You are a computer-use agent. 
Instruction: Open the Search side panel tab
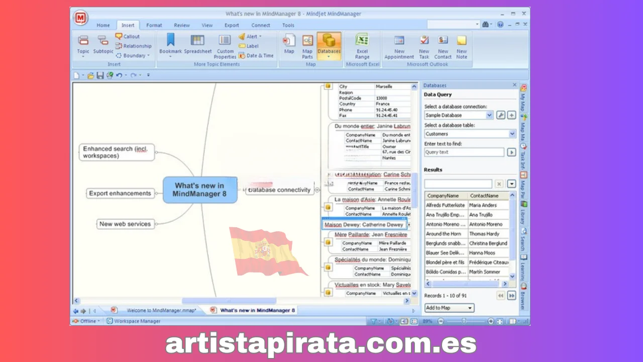click(x=523, y=240)
